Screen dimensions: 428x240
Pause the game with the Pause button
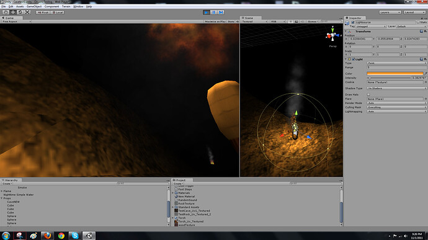pyautogui.click(x=214, y=12)
